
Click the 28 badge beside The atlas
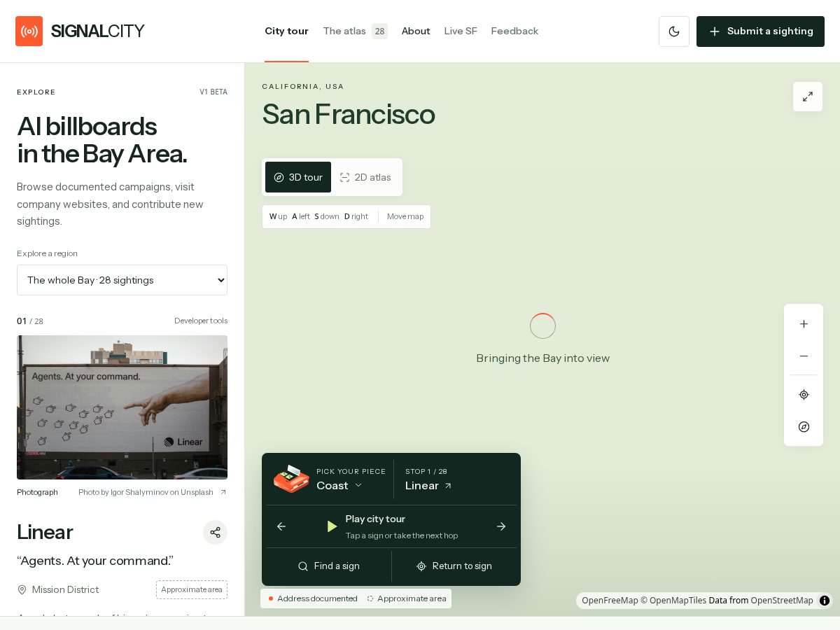(379, 31)
